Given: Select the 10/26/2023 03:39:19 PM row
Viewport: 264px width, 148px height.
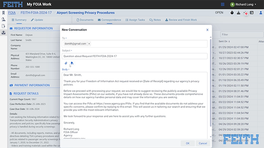Looking at the screenshot, I should pyautogui.click(x=233, y=64).
